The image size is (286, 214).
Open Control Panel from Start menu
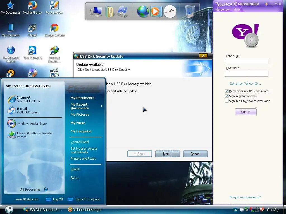(x=80, y=142)
